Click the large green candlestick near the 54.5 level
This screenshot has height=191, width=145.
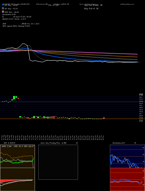(14, 98)
